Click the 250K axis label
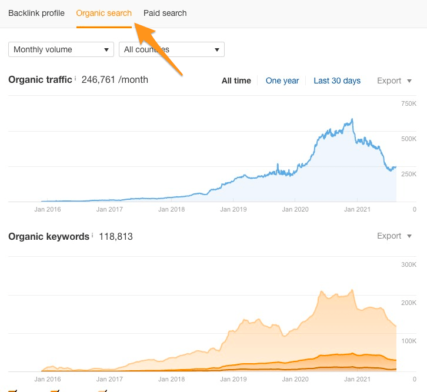Viewport: 427px width, 392px height. pos(409,174)
